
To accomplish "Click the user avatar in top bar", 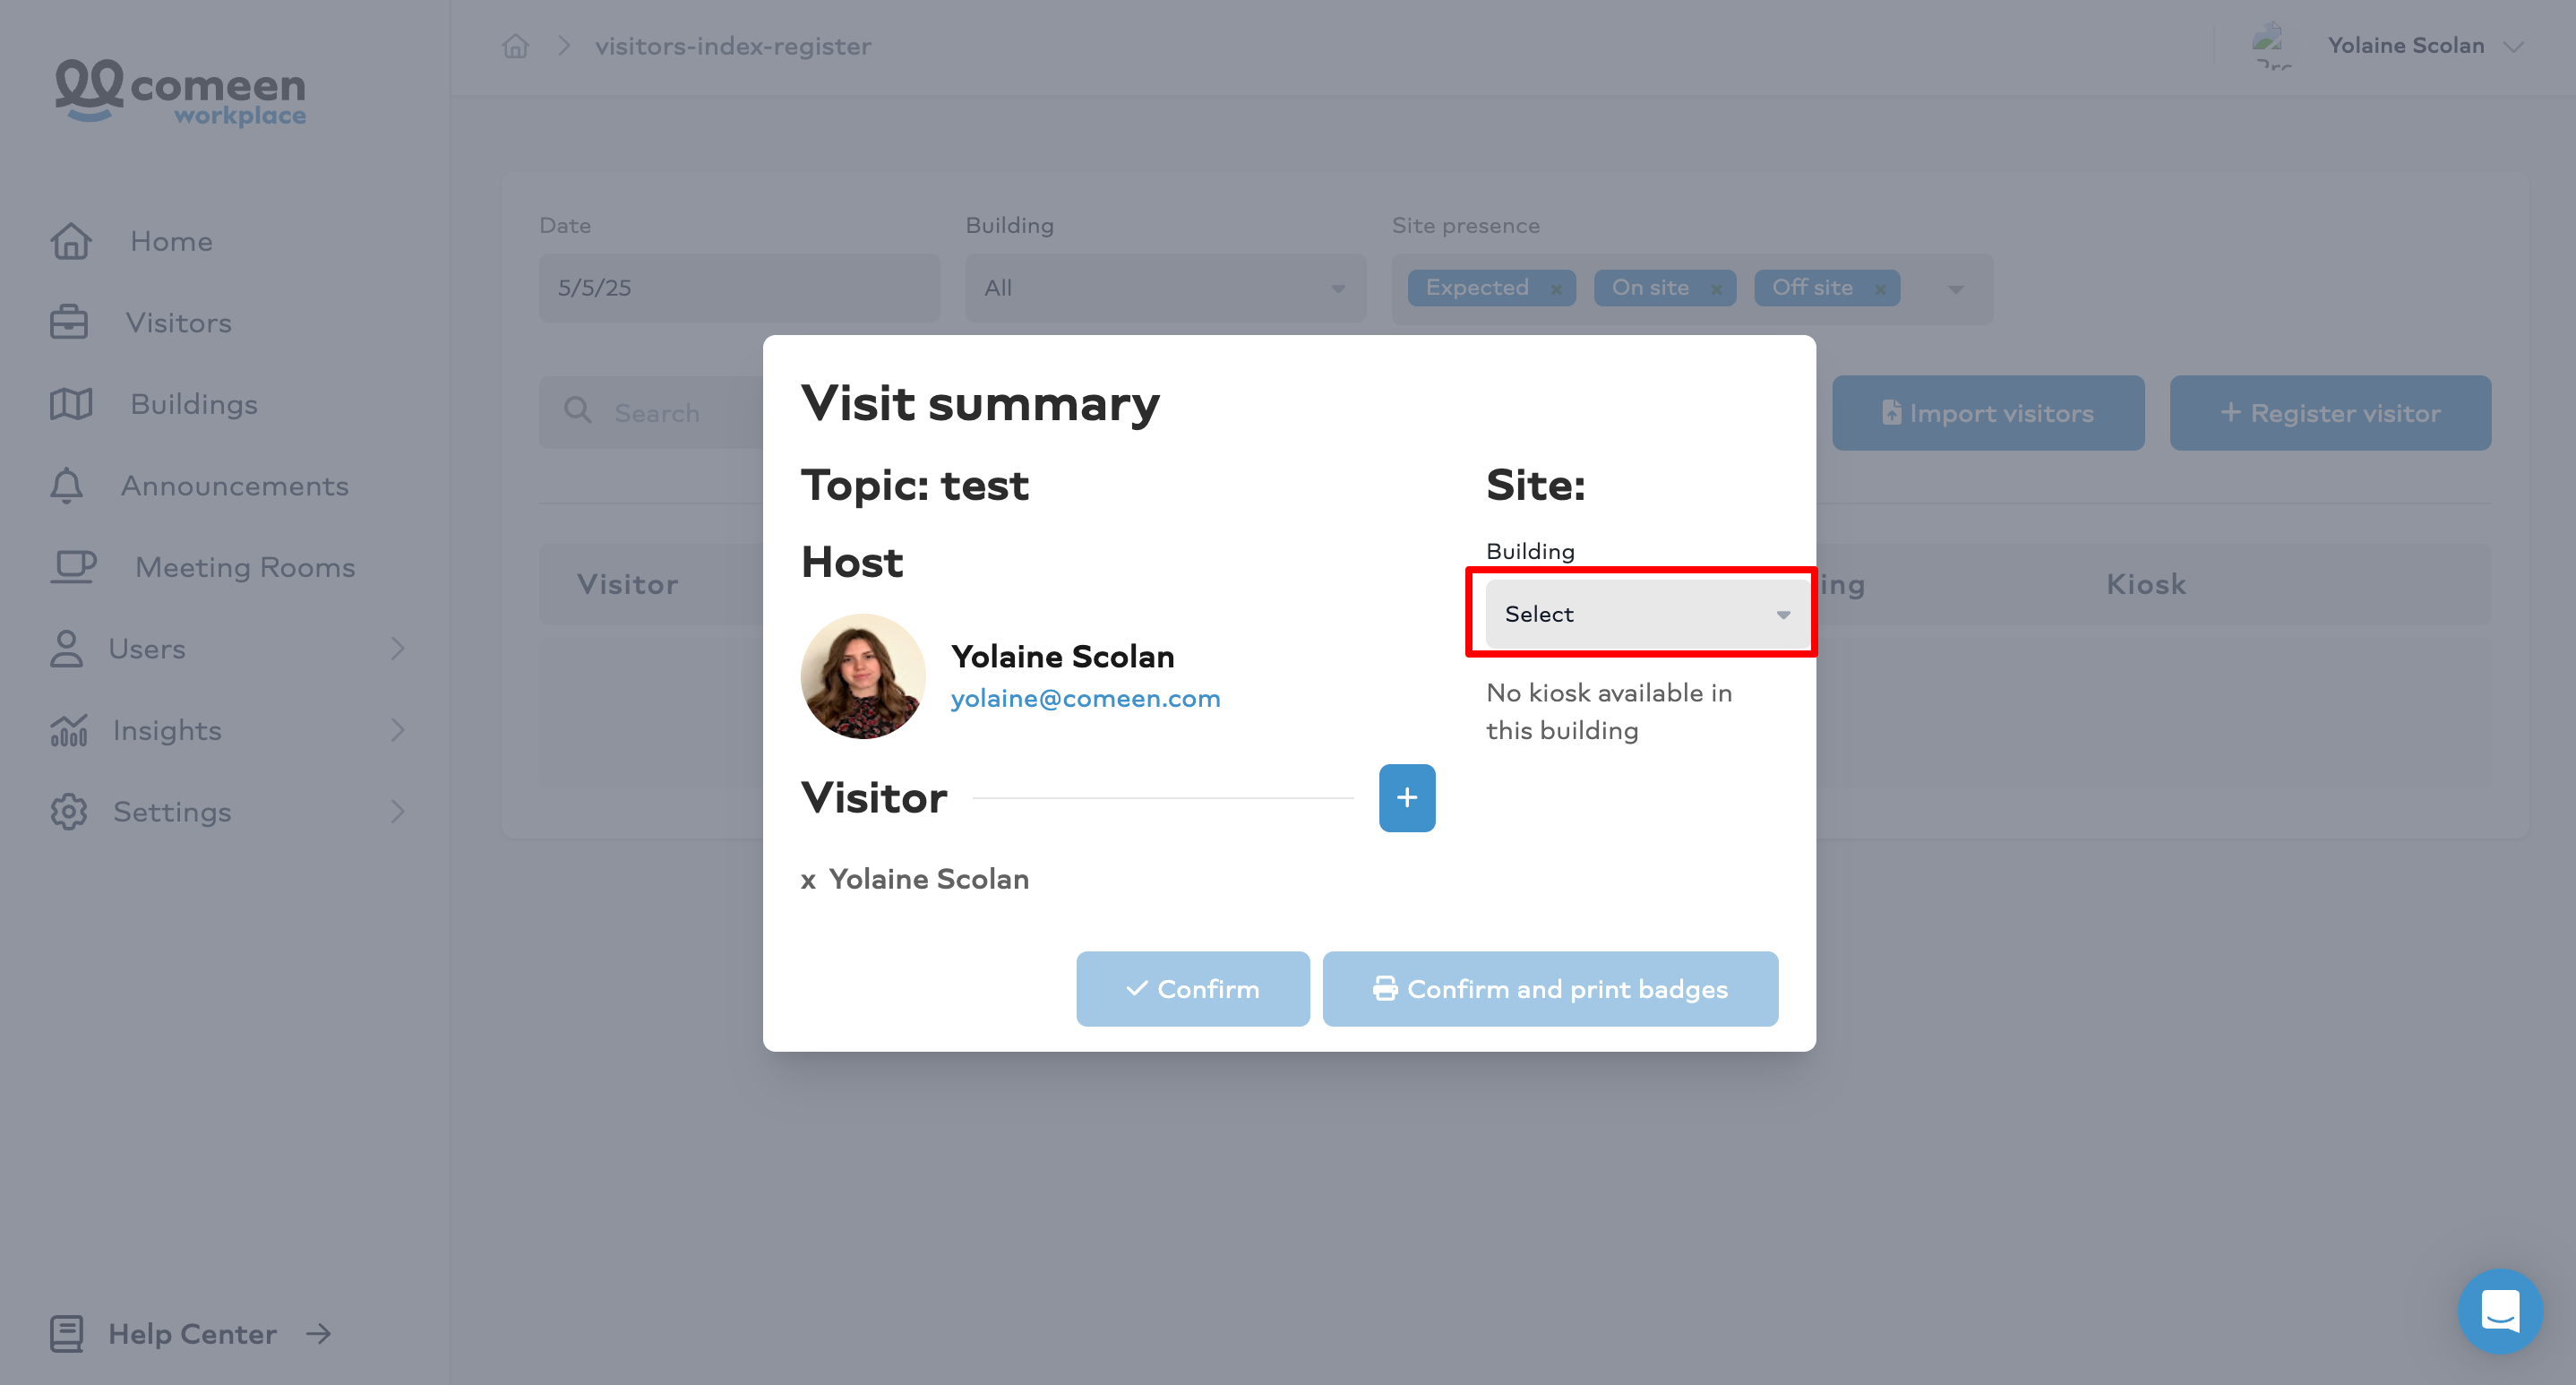I will (2271, 46).
